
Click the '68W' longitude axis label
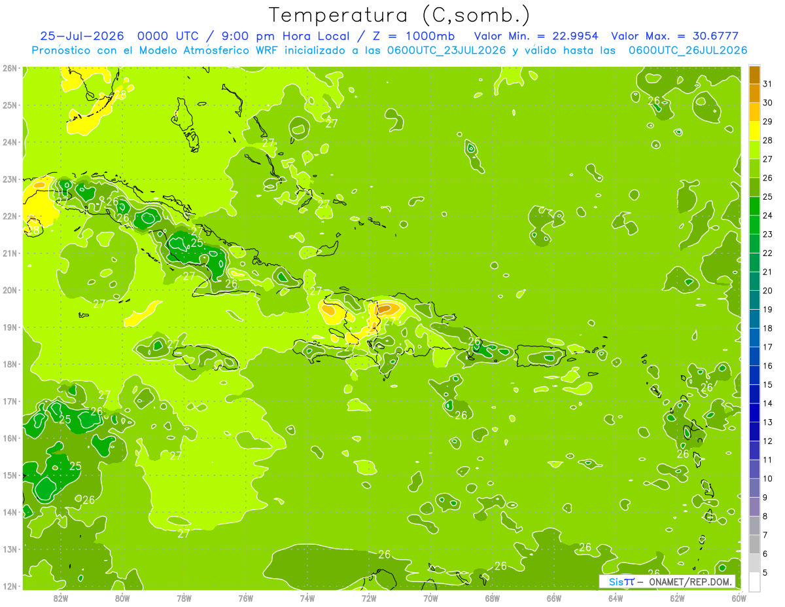pyautogui.click(x=492, y=598)
